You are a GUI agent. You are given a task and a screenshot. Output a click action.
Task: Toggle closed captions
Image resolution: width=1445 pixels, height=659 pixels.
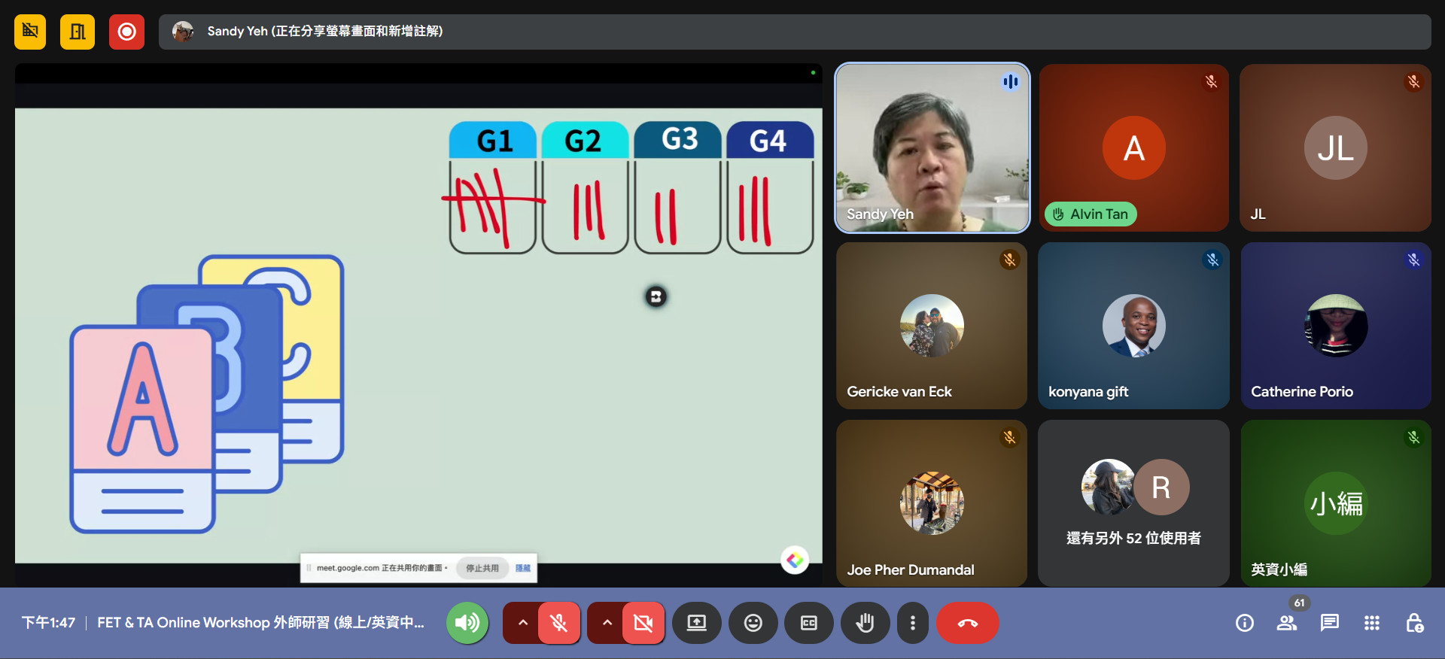pyautogui.click(x=808, y=623)
